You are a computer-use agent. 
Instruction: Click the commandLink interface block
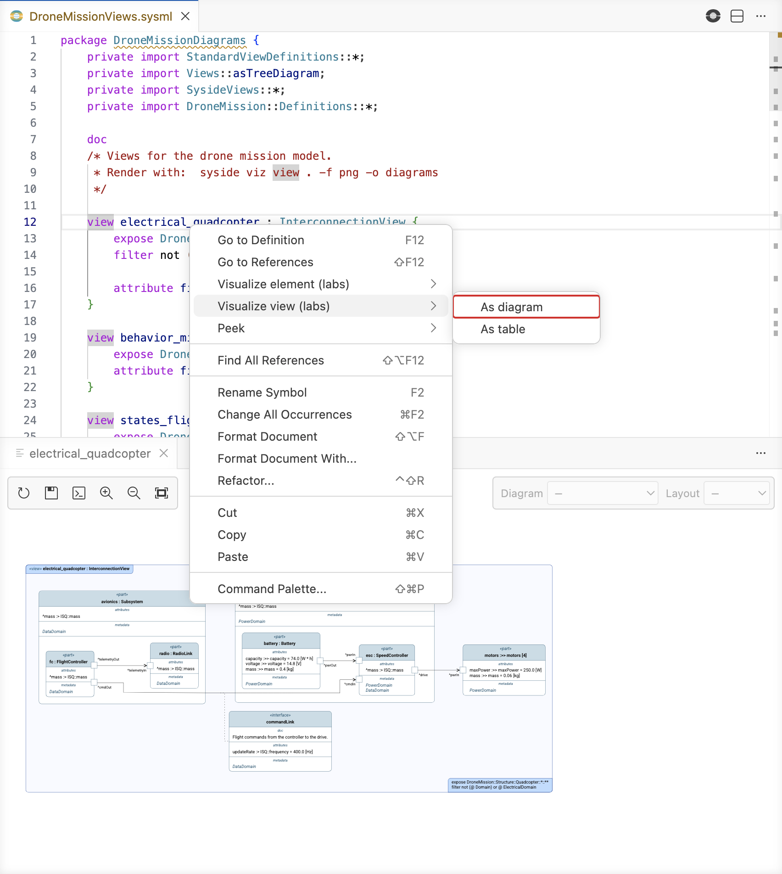coord(280,741)
